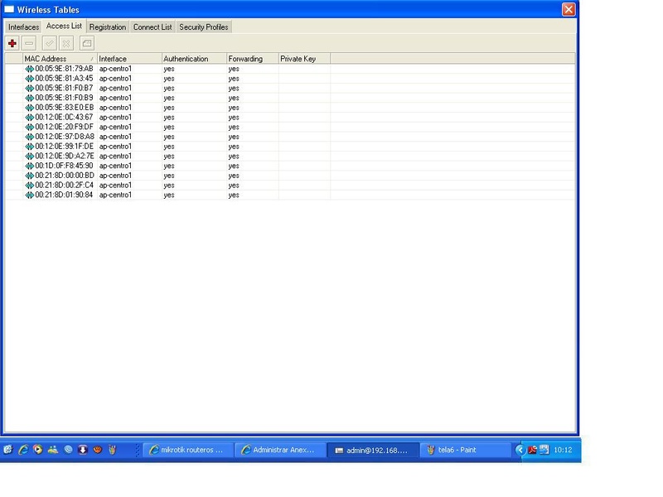Viewport: 663px width, 497px height.
Task: Select MAC address 00:12:0E:20:F9:DF
Action: tap(64, 127)
